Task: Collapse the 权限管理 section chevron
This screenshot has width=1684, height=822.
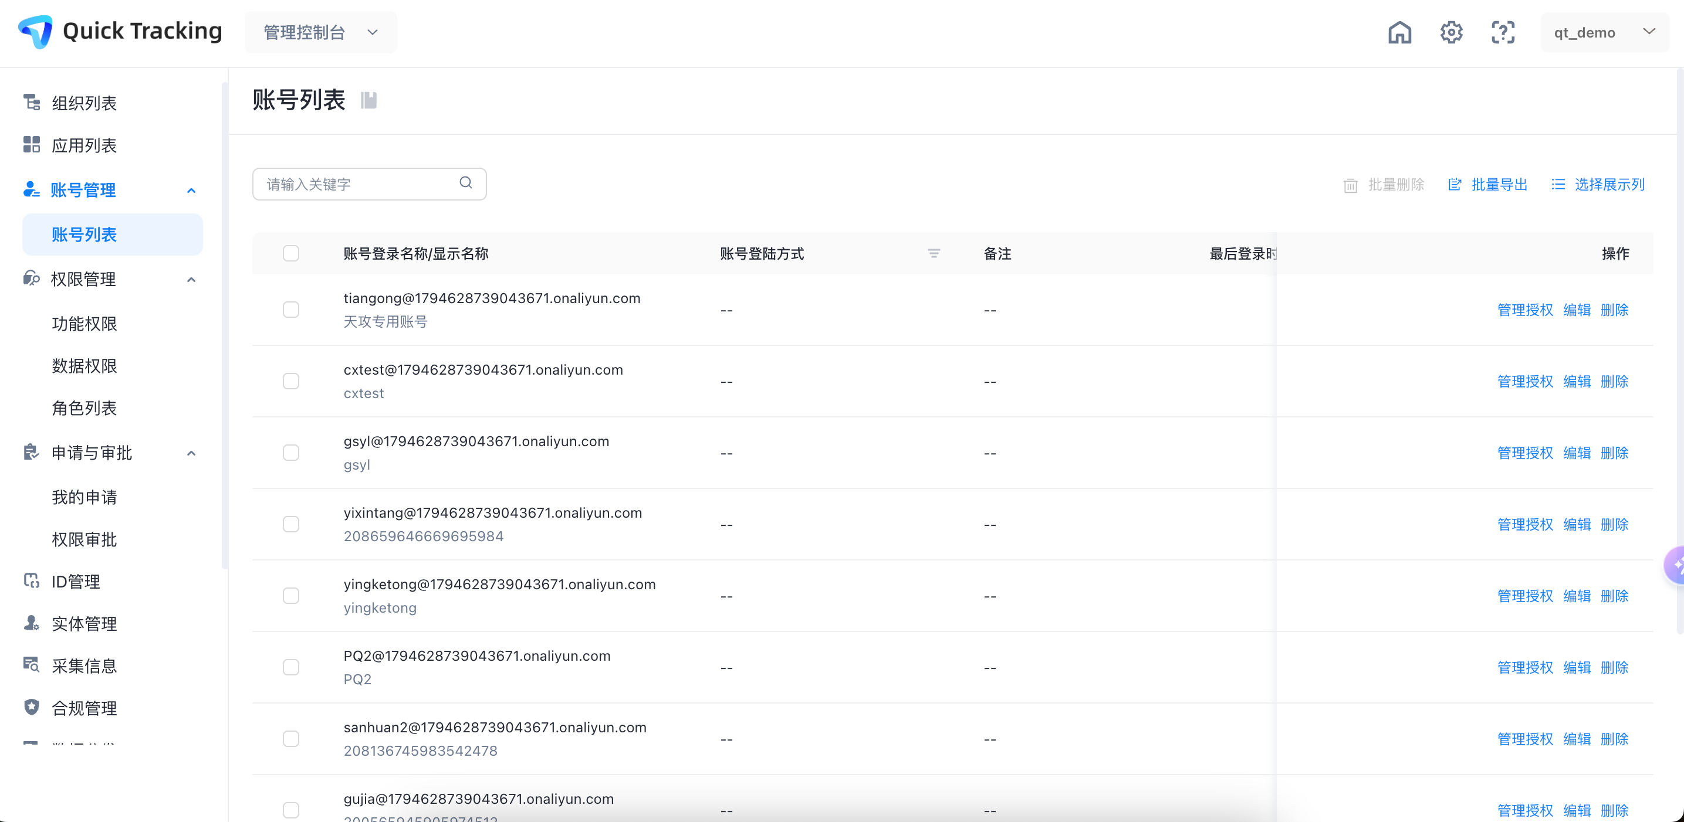Action: [191, 280]
